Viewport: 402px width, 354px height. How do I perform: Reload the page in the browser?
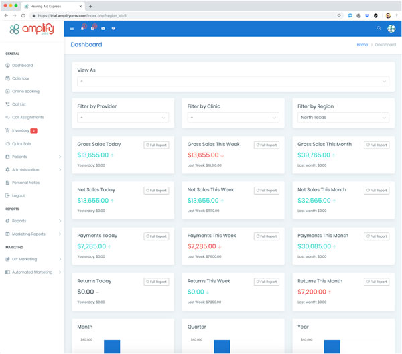pos(23,15)
